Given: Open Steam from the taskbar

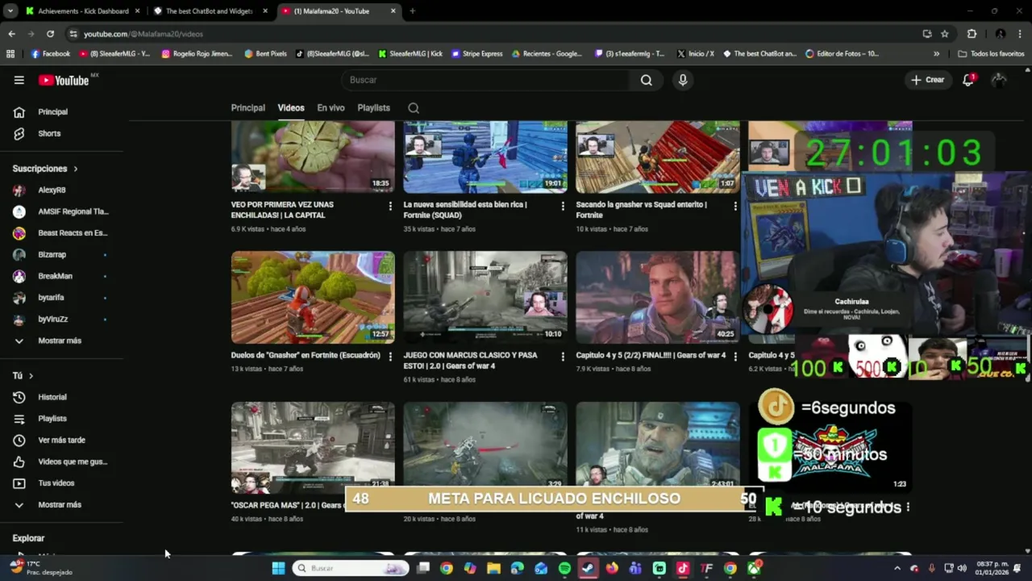Looking at the screenshot, I should [589, 568].
